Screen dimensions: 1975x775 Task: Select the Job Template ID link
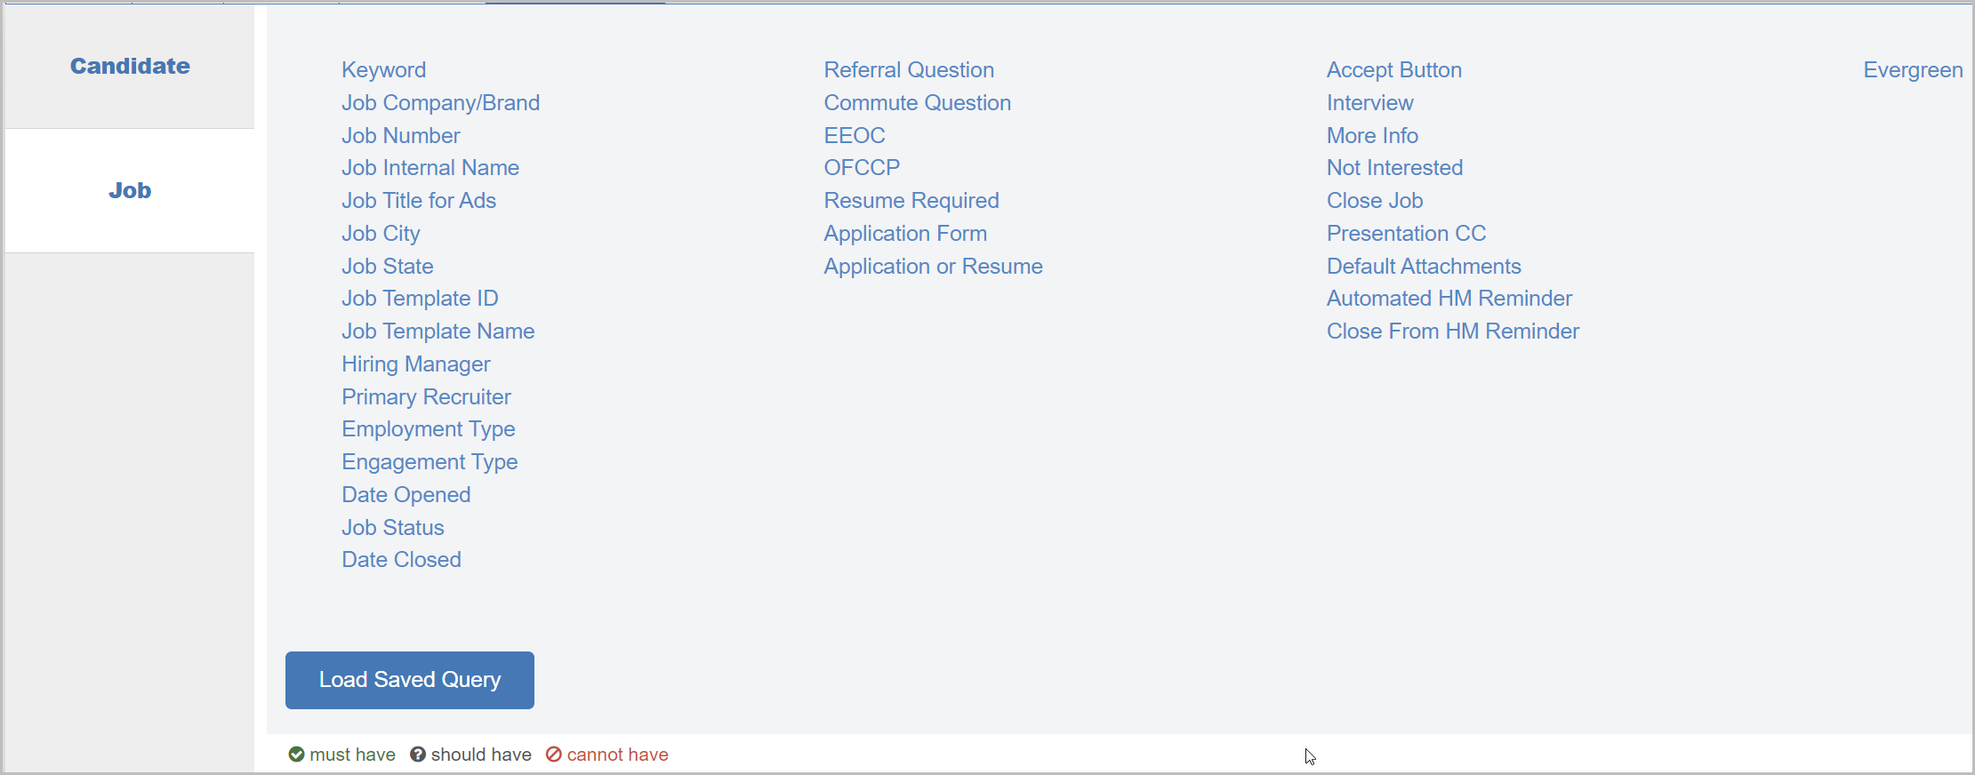click(420, 299)
